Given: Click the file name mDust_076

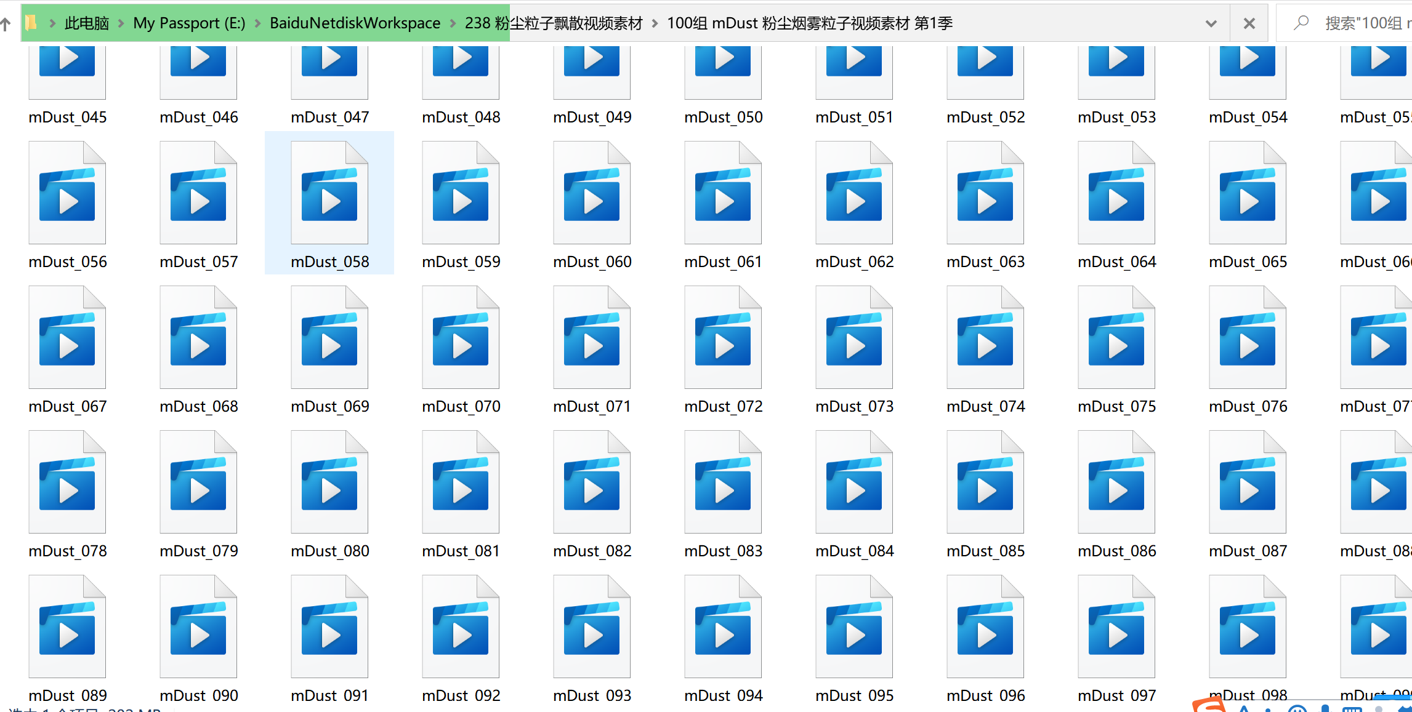Looking at the screenshot, I should coord(1248,406).
